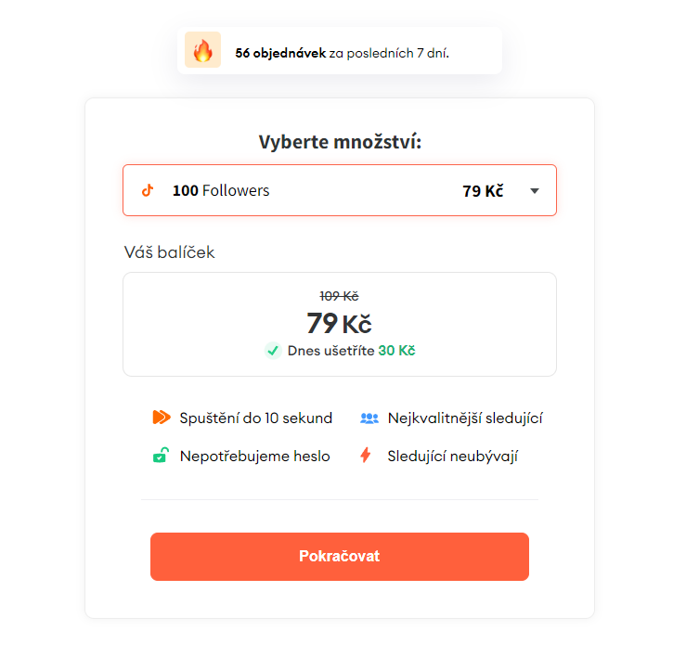Click the crossed-out 109 Kč price
The width and height of the screenshot is (686, 656).
pos(339,297)
